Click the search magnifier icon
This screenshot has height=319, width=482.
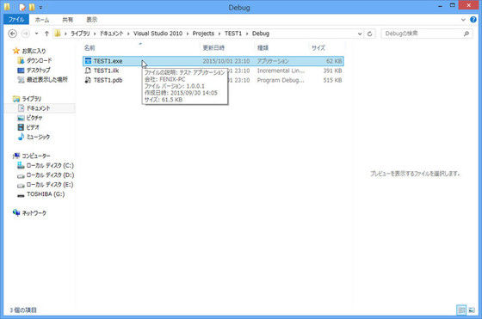pos(467,34)
